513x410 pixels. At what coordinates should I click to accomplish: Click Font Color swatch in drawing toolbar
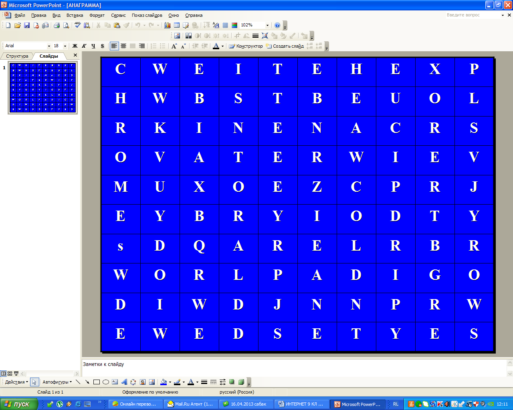tap(191, 382)
